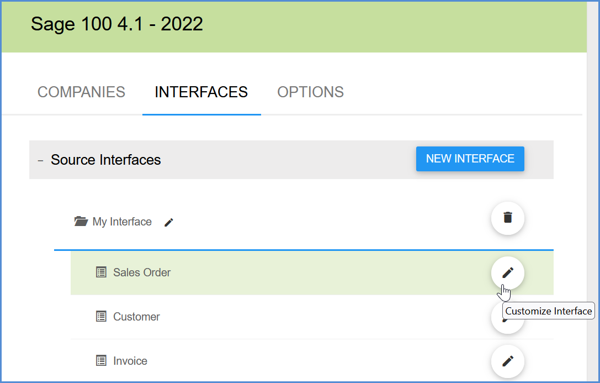The width and height of the screenshot is (600, 383).
Task: Open the OPTIONS tab
Action: tap(310, 92)
